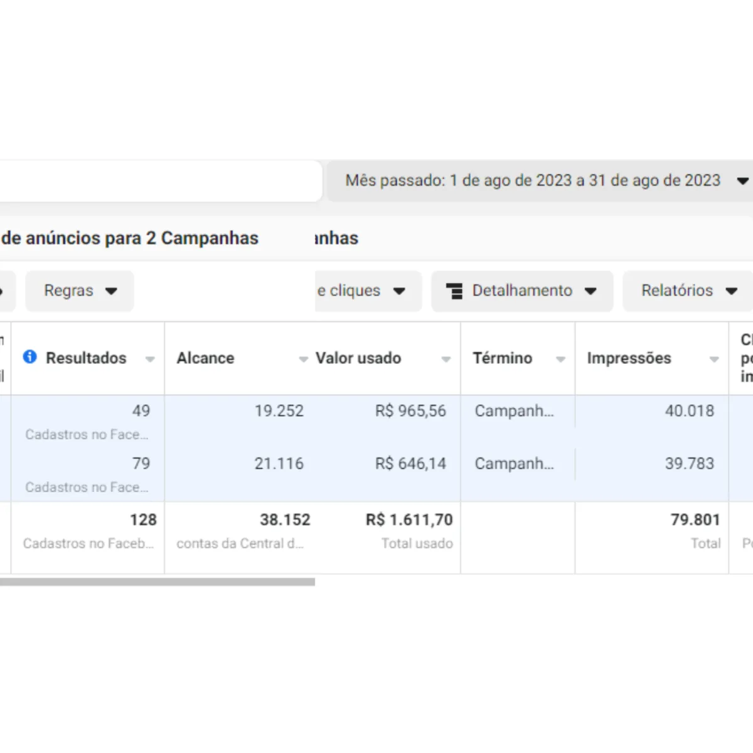Click reach value 19.252

[x=279, y=411]
